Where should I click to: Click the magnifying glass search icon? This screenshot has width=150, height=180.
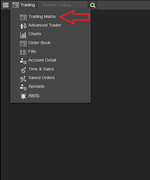point(93,5)
